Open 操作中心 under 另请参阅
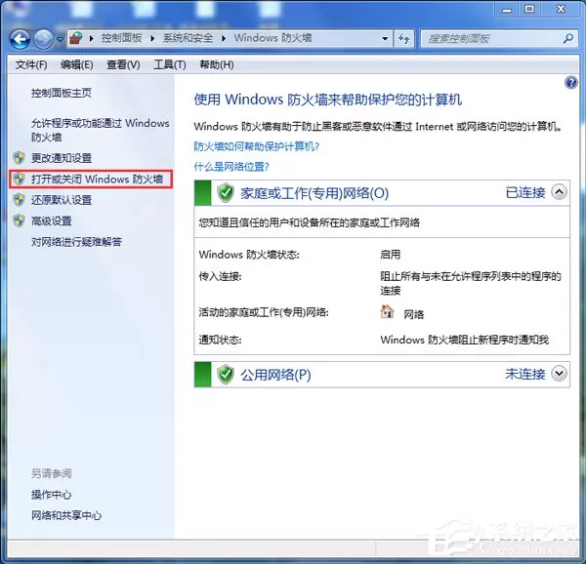Screen dimensions: 586x564 (x=51, y=495)
